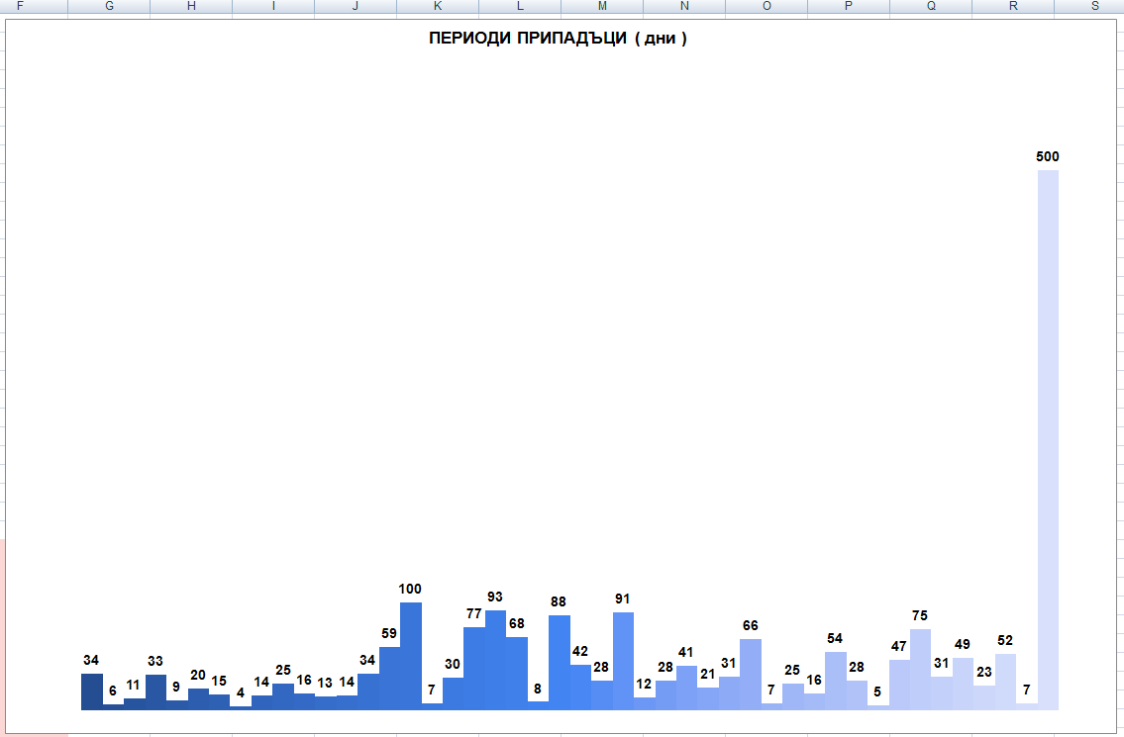This screenshot has height=737, width=1124.
Task: Click the data label 42
Action: pyautogui.click(x=580, y=652)
